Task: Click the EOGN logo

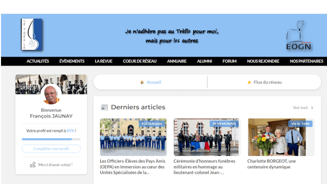Action: point(298,35)
